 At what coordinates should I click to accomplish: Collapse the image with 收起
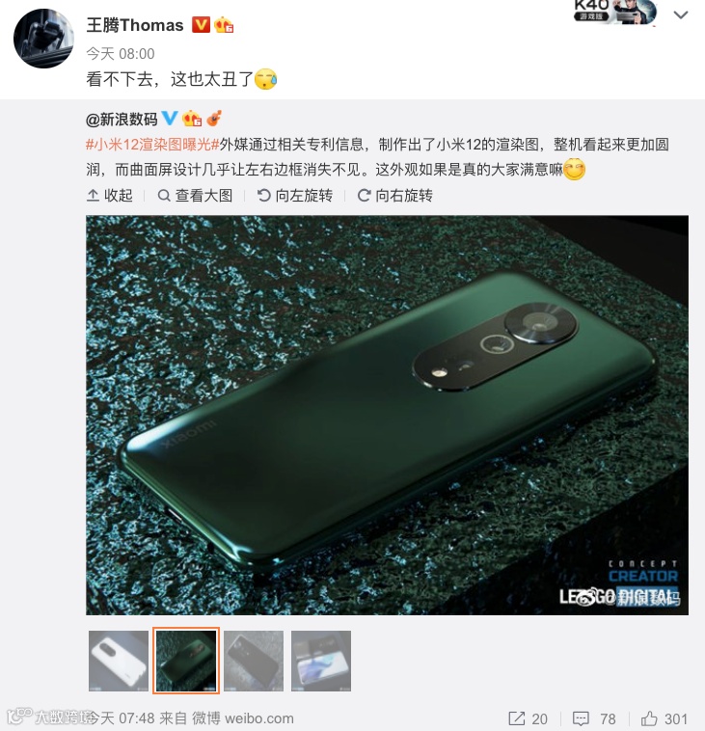click(110, 196)
